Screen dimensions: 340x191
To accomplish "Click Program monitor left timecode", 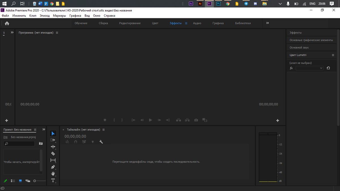I will 30,104.
